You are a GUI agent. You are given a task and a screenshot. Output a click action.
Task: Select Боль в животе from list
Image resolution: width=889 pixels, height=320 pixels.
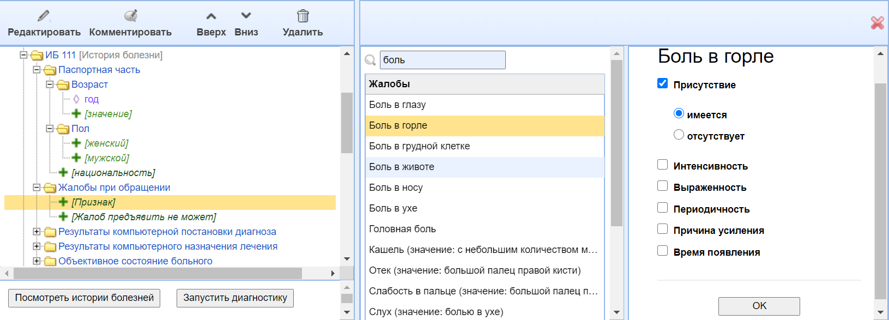point(402,167)
